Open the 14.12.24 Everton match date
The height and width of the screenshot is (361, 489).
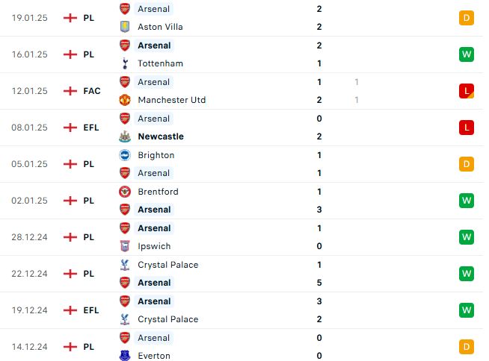pyautogui.click(x=30, y=347)
